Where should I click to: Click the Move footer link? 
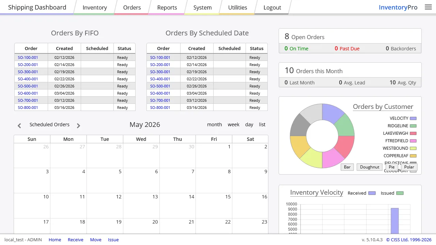click(x=96, y=240)
